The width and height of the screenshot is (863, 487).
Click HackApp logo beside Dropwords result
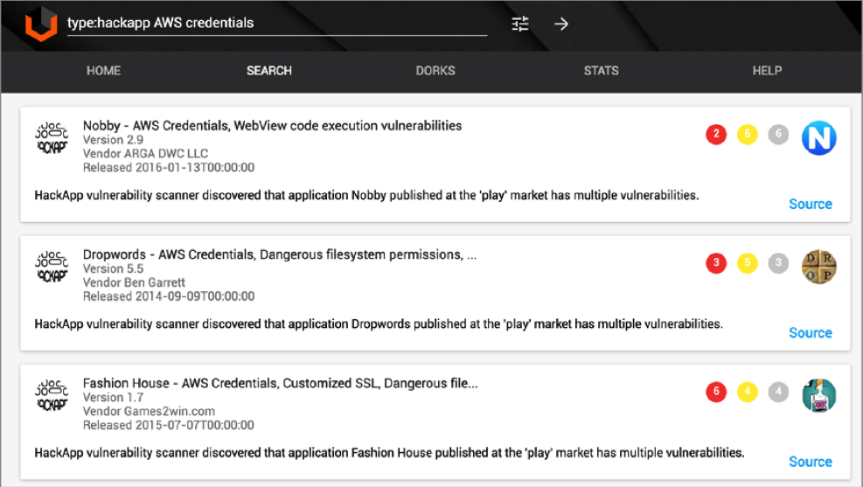(52, 268)
